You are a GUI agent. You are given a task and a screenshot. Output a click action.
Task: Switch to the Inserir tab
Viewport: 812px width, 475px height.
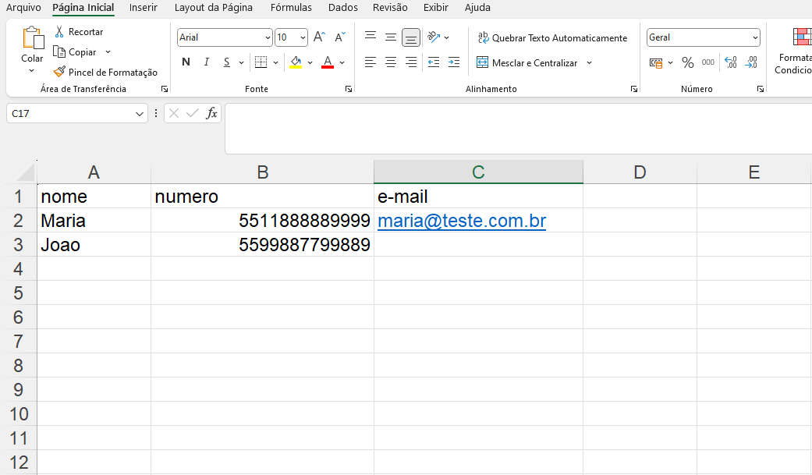(x=144, y=8)
